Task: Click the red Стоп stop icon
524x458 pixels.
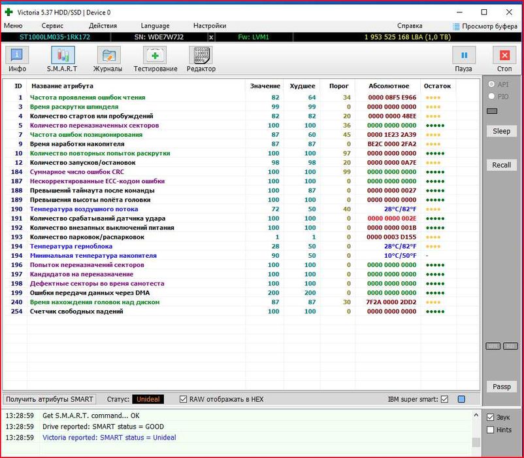Action: click(x=504, y=55)
